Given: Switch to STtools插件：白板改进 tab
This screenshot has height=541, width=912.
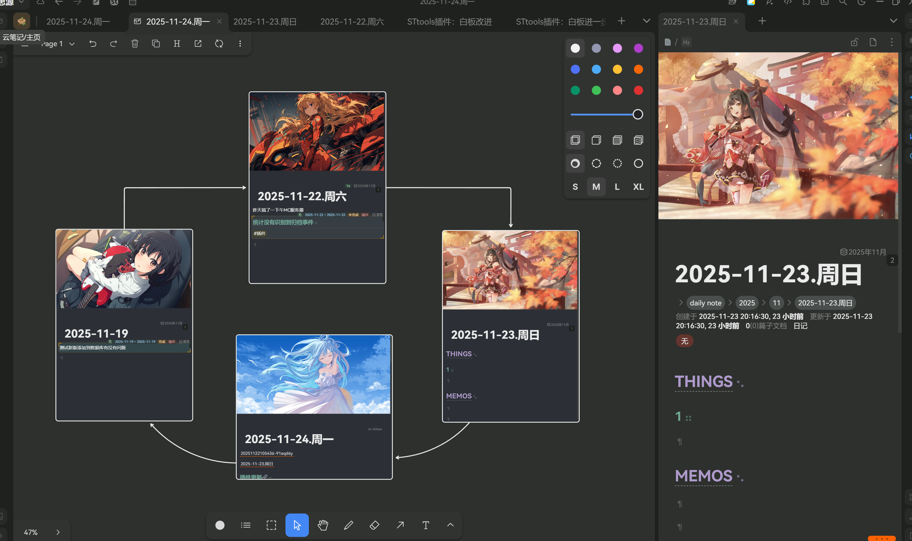Looking at the screenshot, I should [450, 22].
